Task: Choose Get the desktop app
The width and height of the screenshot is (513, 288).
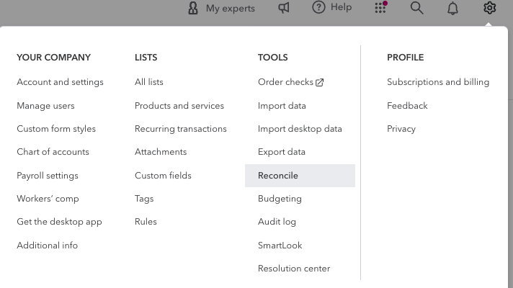Action: tap(59, 222)
